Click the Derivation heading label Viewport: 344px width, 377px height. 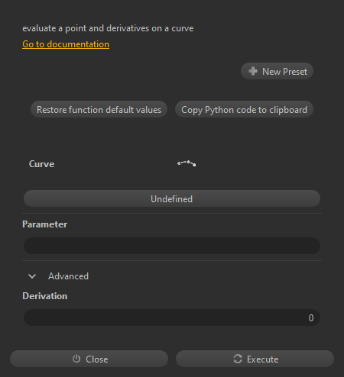point(45,296)
